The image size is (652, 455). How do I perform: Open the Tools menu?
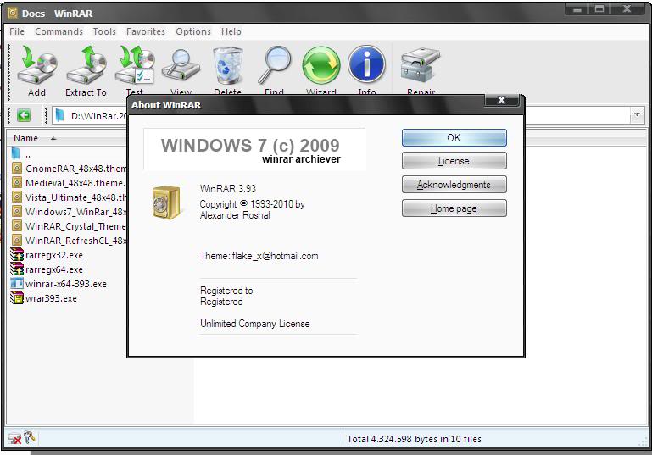[104, 31]
